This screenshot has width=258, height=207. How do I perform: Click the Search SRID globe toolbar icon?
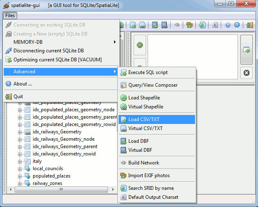[202, 25]
